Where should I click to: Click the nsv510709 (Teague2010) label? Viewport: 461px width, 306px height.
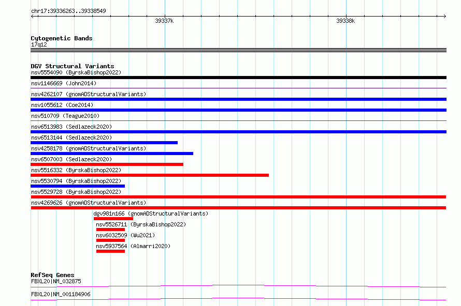pos(65,116)
